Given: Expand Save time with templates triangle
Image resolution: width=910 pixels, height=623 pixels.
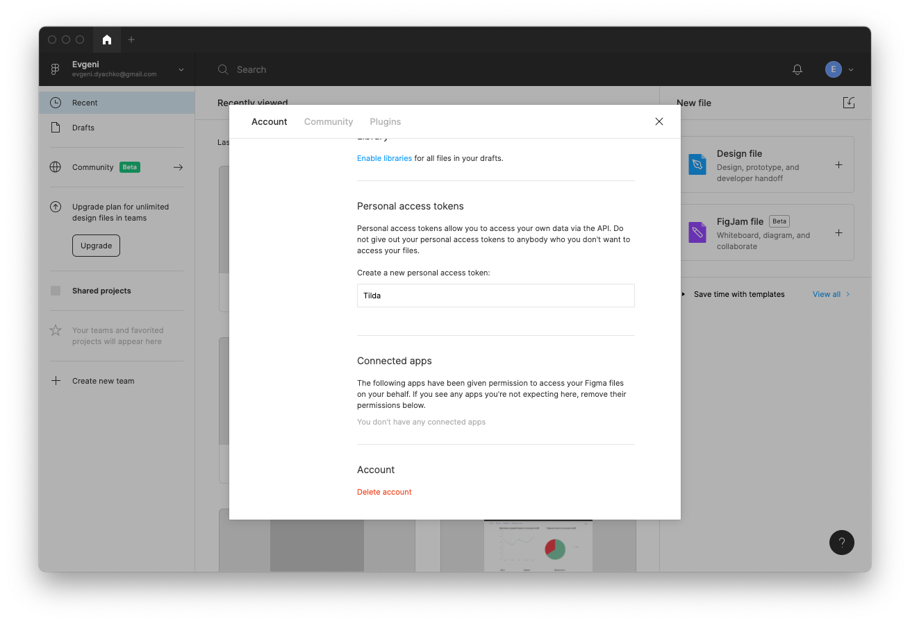Looking at the screenshot, I should point(684,294).
